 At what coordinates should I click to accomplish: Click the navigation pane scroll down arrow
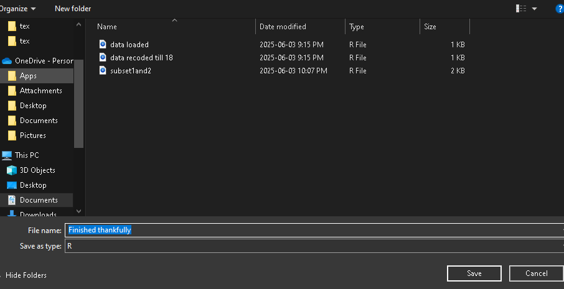coord(79,211)
